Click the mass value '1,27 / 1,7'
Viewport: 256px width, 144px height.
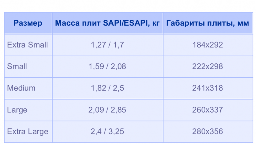click(x=107, y=45)
